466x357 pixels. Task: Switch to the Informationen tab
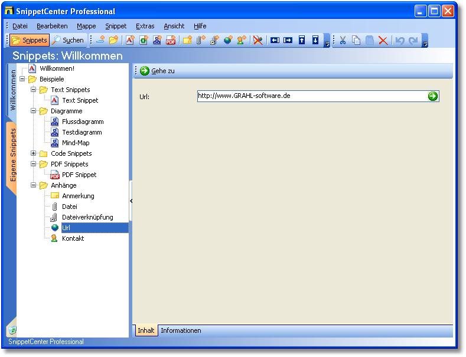pos(181,330)
